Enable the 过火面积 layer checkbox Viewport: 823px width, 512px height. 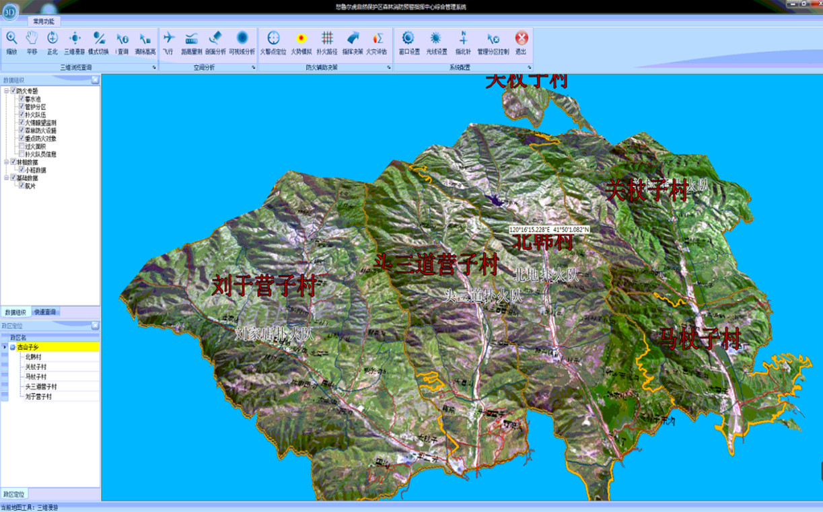pyautogui.click(x=22, y=146)
